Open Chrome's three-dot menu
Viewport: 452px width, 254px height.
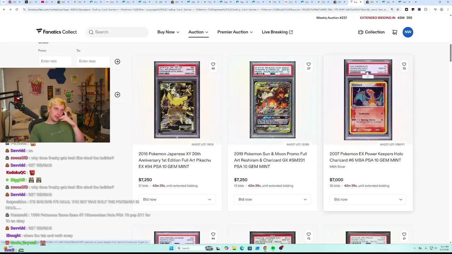click(448, 10)
